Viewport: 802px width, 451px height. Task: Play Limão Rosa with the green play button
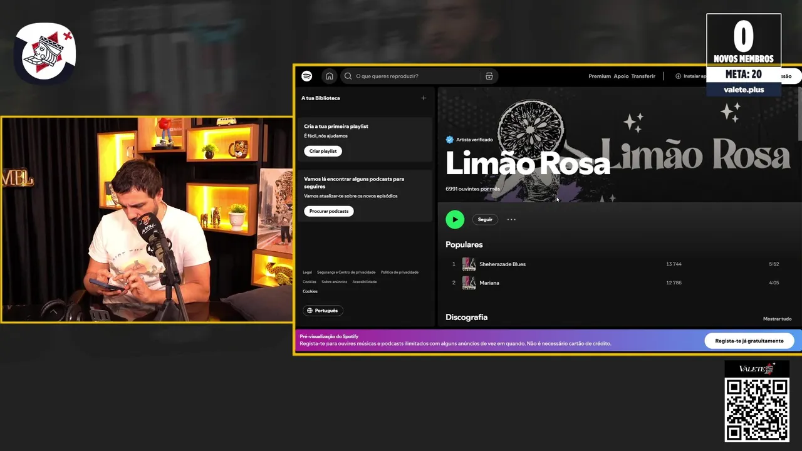pyautogui.click(x=455, y=219)
